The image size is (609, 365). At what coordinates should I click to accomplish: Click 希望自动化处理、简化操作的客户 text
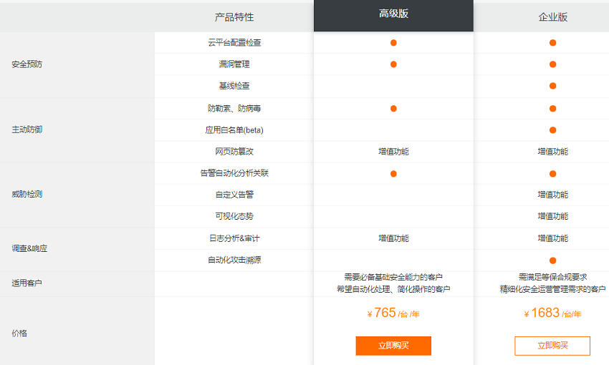click(x=393, y=289)
